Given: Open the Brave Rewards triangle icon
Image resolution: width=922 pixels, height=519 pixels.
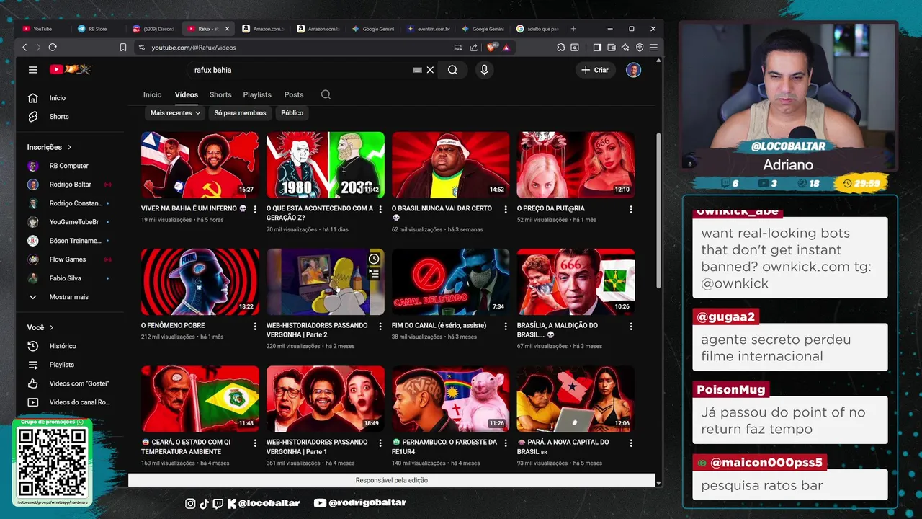Looking at the screenshot, I should click(x=506, y=48).
